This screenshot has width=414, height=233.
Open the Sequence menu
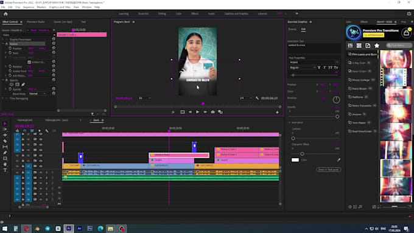28,7
